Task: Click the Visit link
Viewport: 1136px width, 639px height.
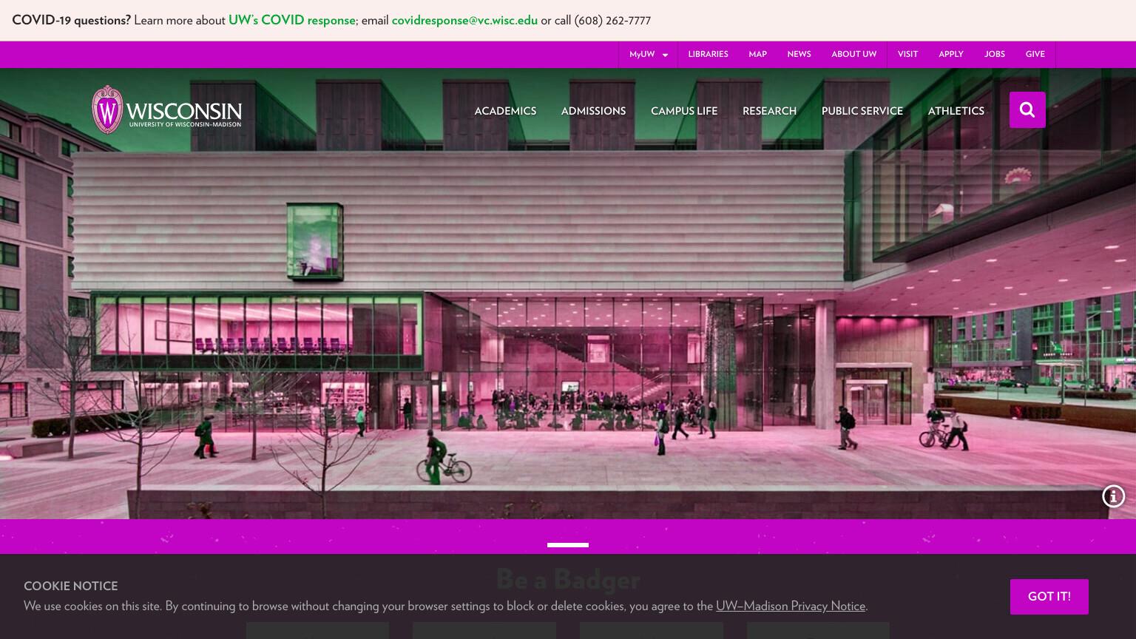Action: pyautogui.click(x=907, y=54)
